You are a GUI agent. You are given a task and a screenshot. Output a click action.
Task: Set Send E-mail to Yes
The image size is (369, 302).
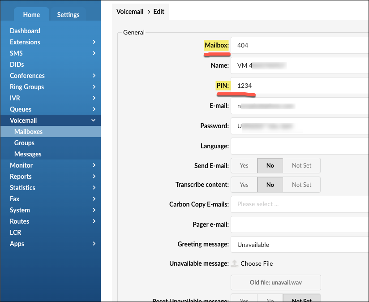coord(244,165)
